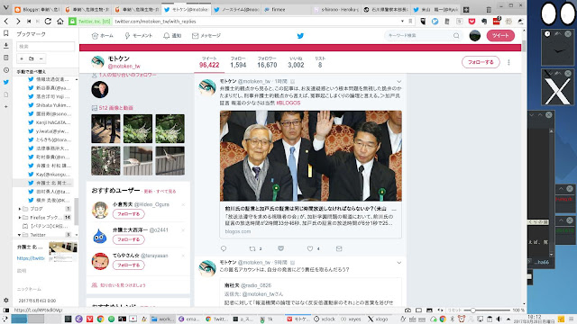Open the Downloads panel icon
This screenshot has height=324, width=577.
tap(6, 46)
